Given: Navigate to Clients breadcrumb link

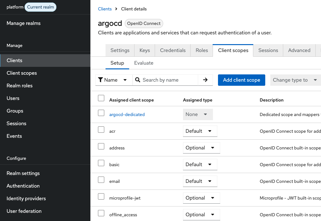Looking at the screenshot, I should pos(105,9).
